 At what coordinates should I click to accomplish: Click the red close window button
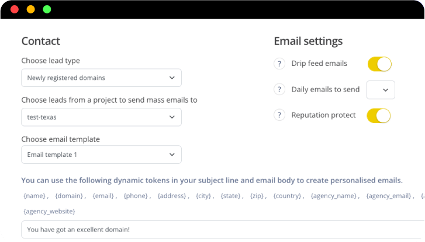14,9
